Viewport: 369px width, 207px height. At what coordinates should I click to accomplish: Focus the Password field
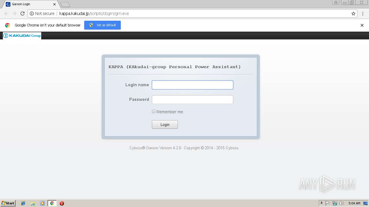click(193, 99)
